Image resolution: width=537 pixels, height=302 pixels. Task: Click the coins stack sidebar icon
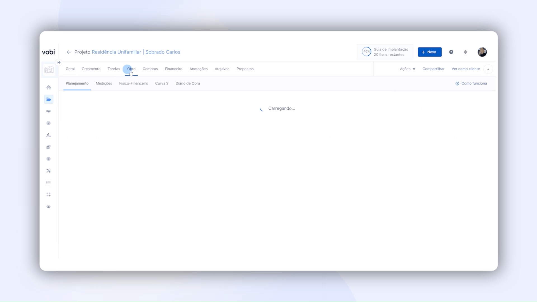pyautogui.click(x=49, y=147)
